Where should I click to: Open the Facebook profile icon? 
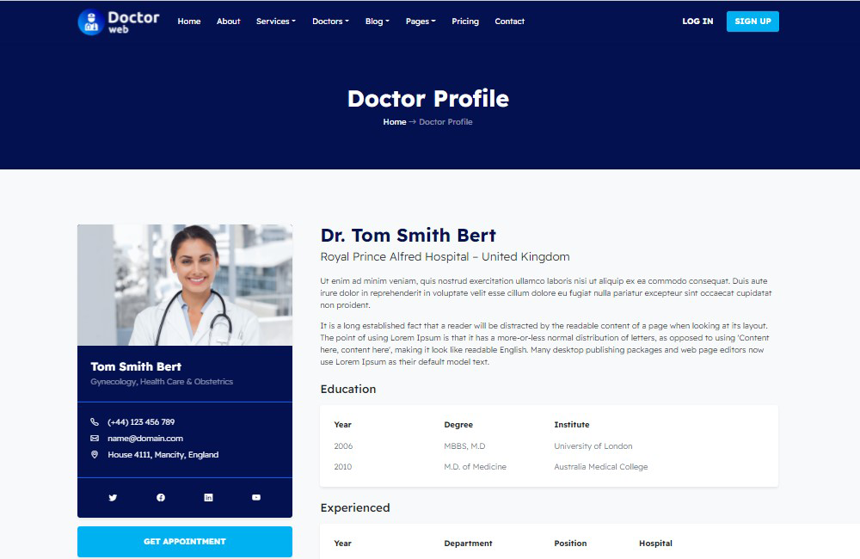point(161,498)
